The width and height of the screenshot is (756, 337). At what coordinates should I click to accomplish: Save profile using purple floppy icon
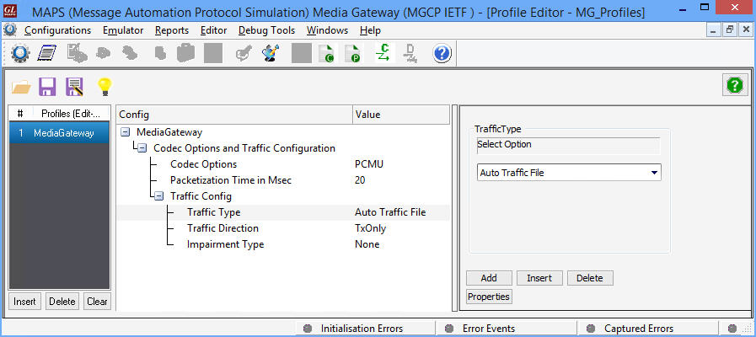click(x=47, y=87)
